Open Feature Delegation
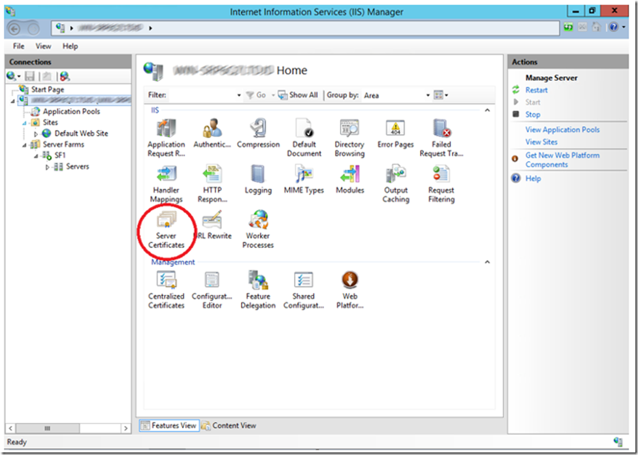The image size is (638, 455). [258, 289]
